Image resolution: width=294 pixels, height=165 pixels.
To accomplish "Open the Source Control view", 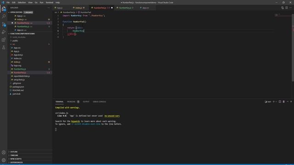I will [4, 24].
